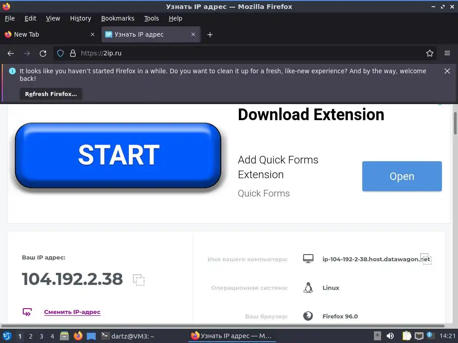Select the Узнать IP адрес tab
The image size is (458, 343).
click(x=151, y=34)
